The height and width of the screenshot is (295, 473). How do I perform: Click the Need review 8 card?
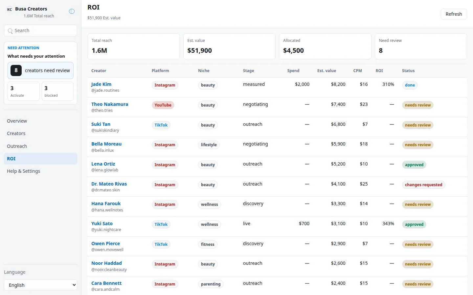tap(421, 46)
